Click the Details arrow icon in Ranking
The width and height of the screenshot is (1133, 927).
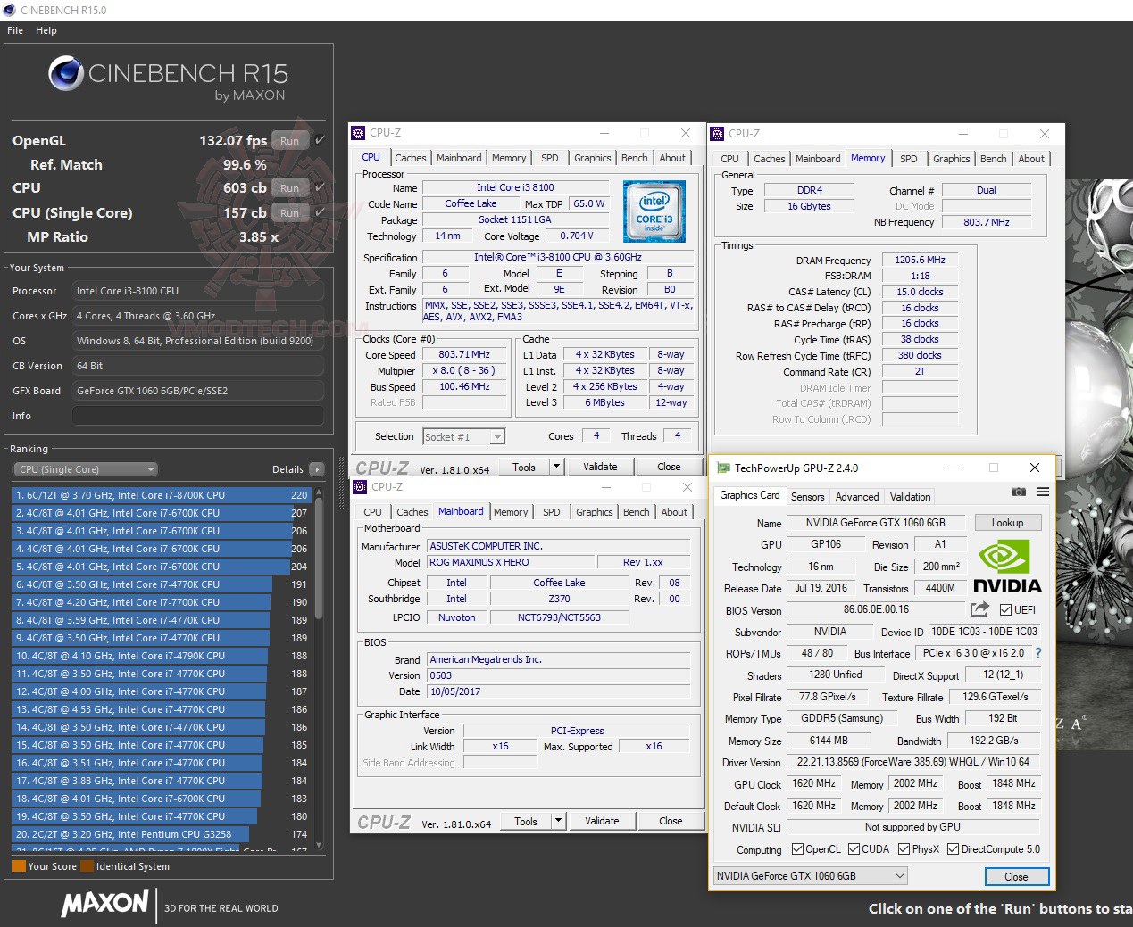(x=316, y=469)
